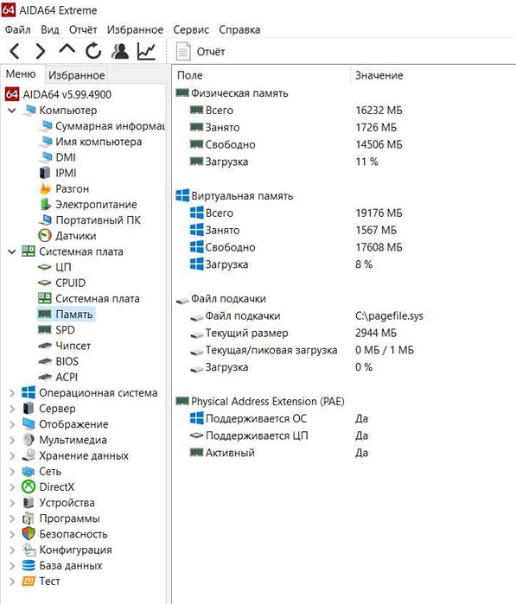Click the Портативный ПК laptop icon

tap(45, 220)
